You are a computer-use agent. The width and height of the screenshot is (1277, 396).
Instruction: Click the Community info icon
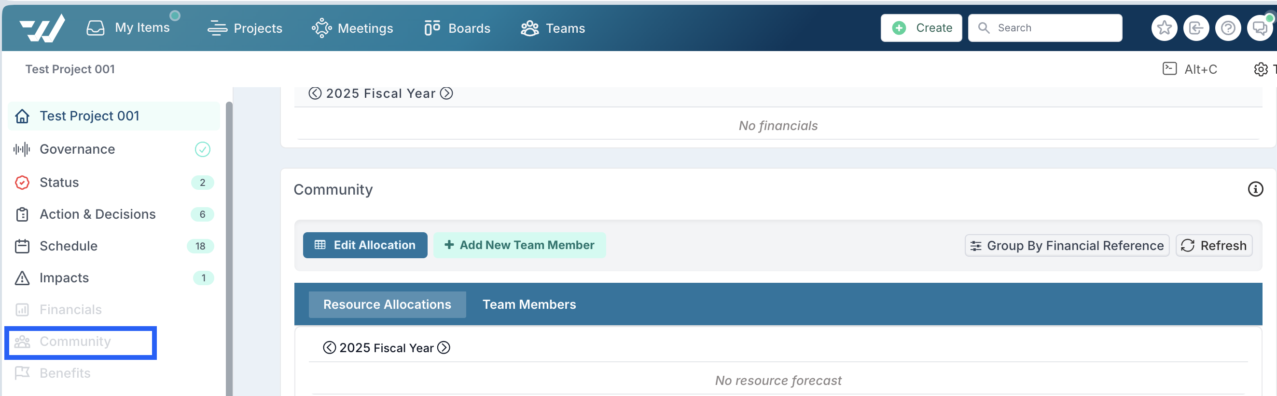pyautogui.click(x=1255, y=189)
